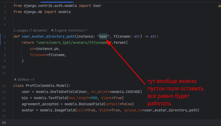Click the "Skillbox +1" author annotation
This screenshot has width=221, height=126.
click(x=26, y=79)
